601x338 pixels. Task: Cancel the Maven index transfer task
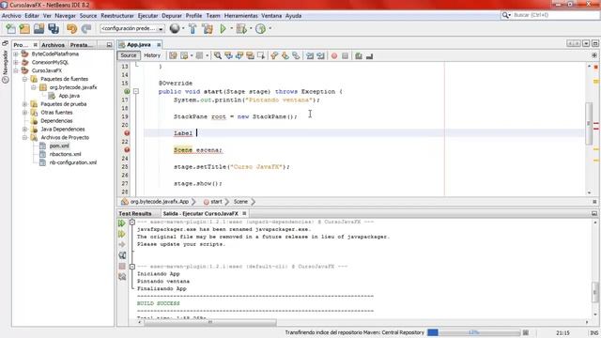[x=526, y=332]
